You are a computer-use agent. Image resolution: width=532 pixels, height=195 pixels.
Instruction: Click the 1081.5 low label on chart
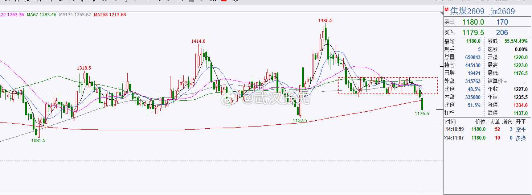click(38, 140)
